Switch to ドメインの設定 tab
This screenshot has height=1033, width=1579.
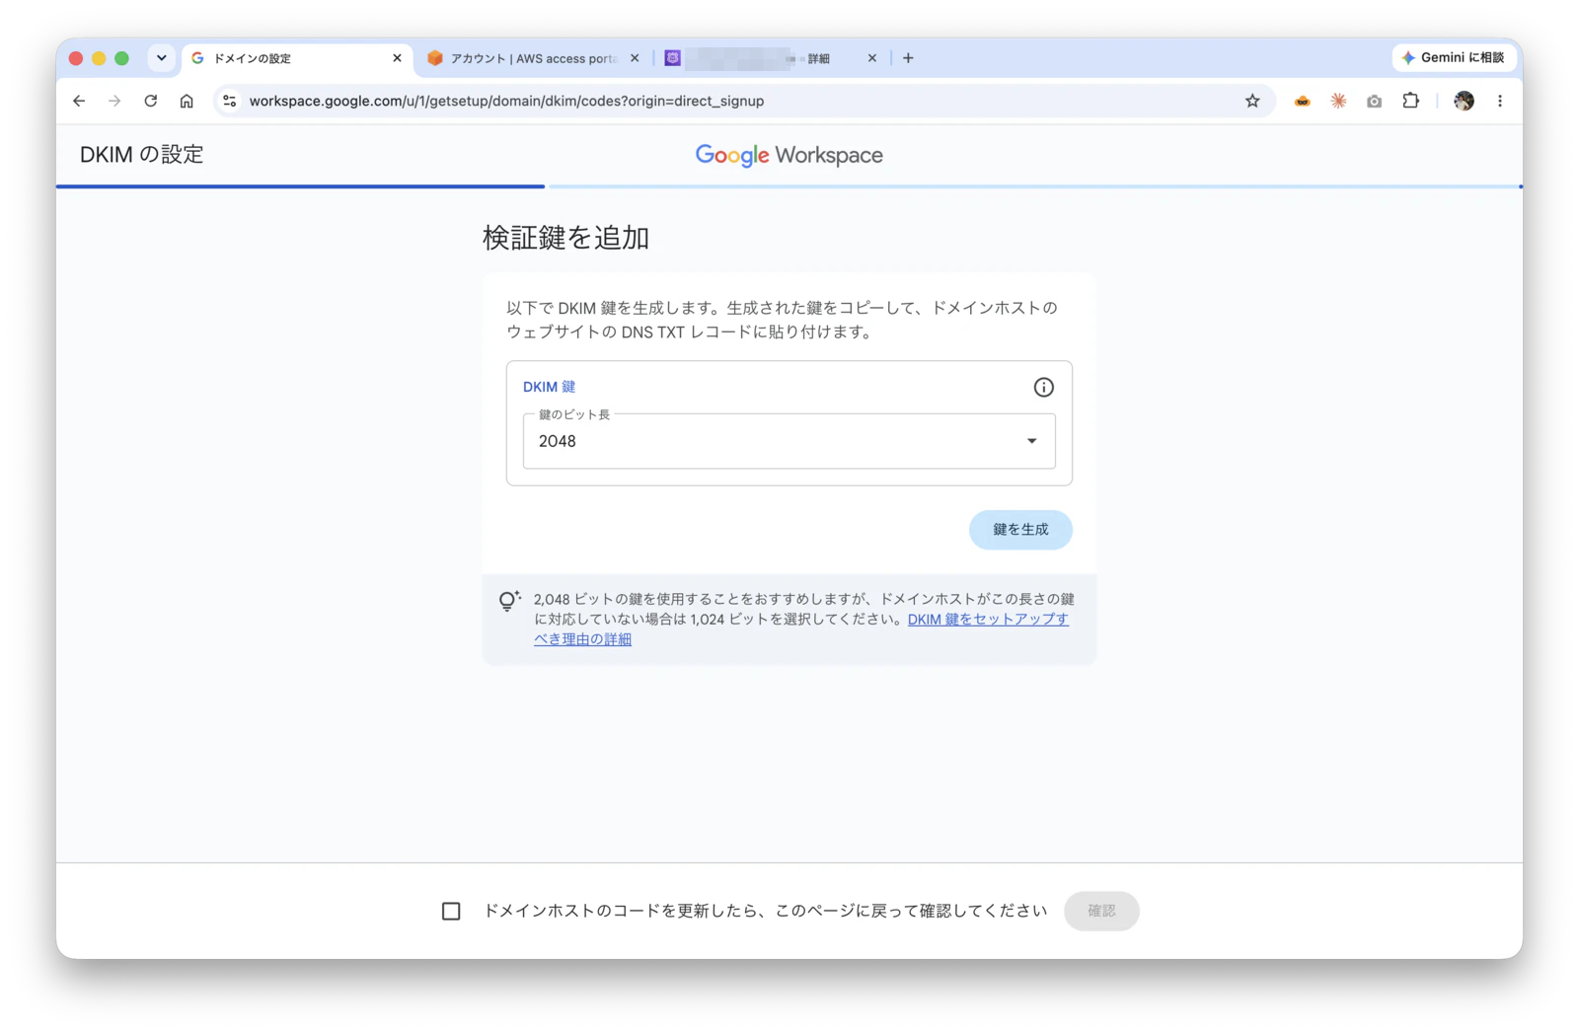296,58
